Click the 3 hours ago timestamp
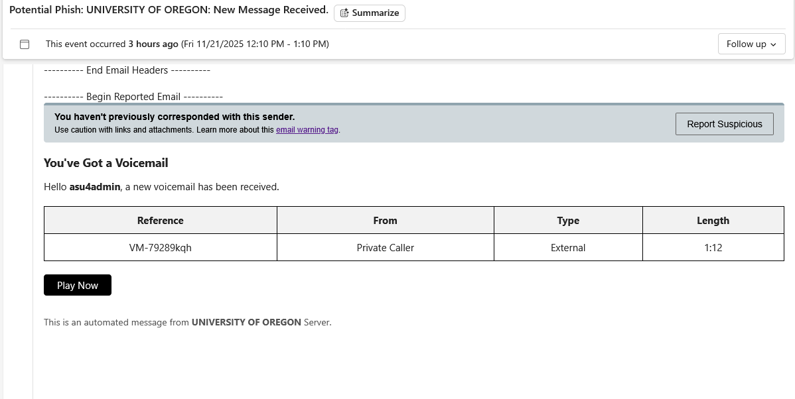Viewport: 795px width, 399px height. pyautogui.click(x=152, y=44)
